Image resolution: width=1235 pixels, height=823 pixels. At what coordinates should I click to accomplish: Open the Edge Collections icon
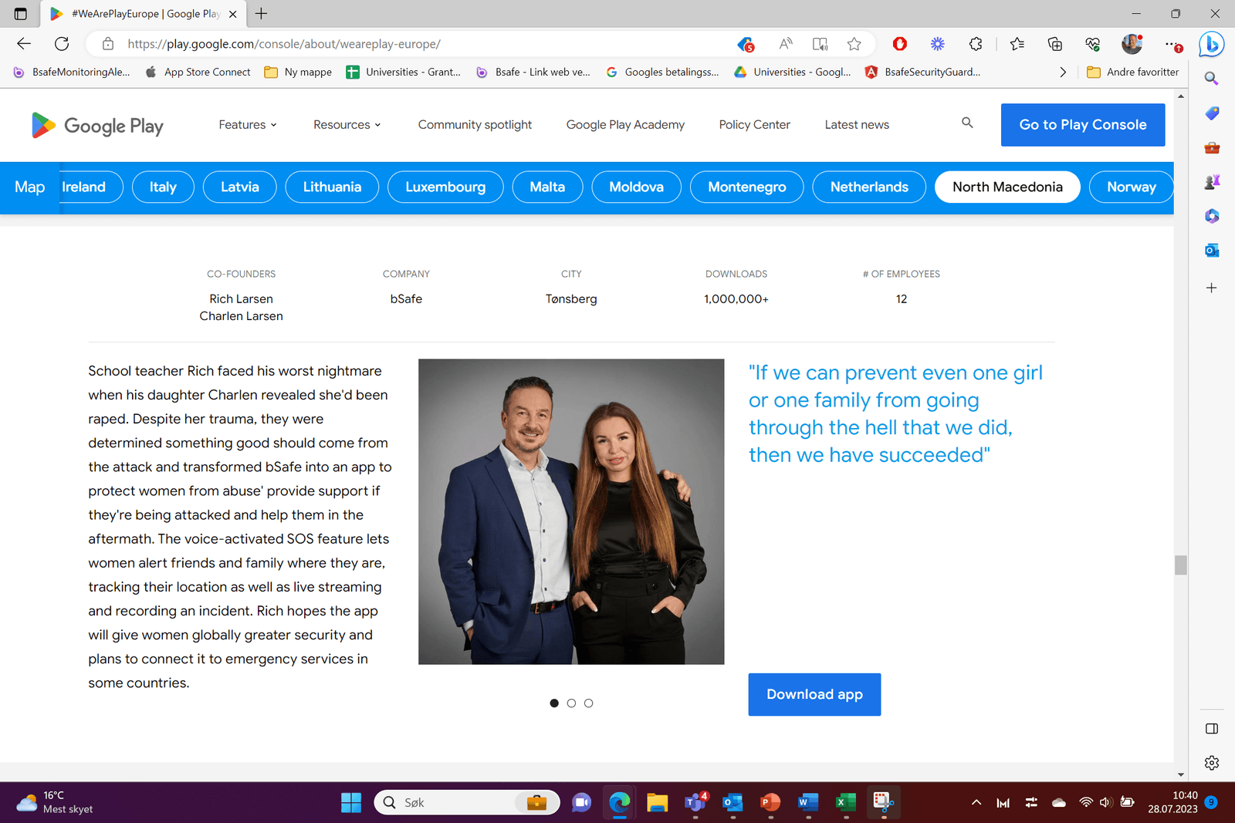click(x=1055, y=44)
